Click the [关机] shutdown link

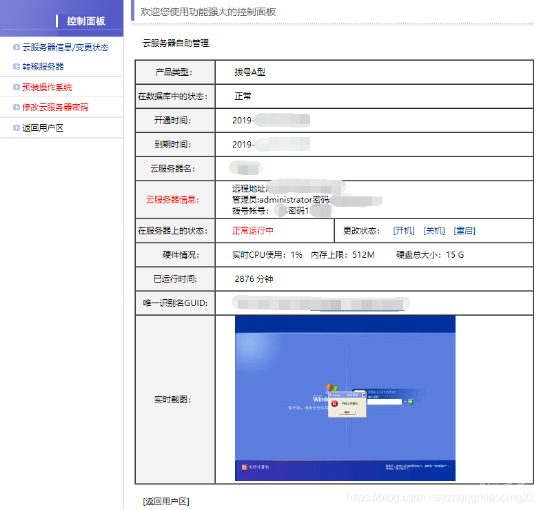click(x=434, y=230)
